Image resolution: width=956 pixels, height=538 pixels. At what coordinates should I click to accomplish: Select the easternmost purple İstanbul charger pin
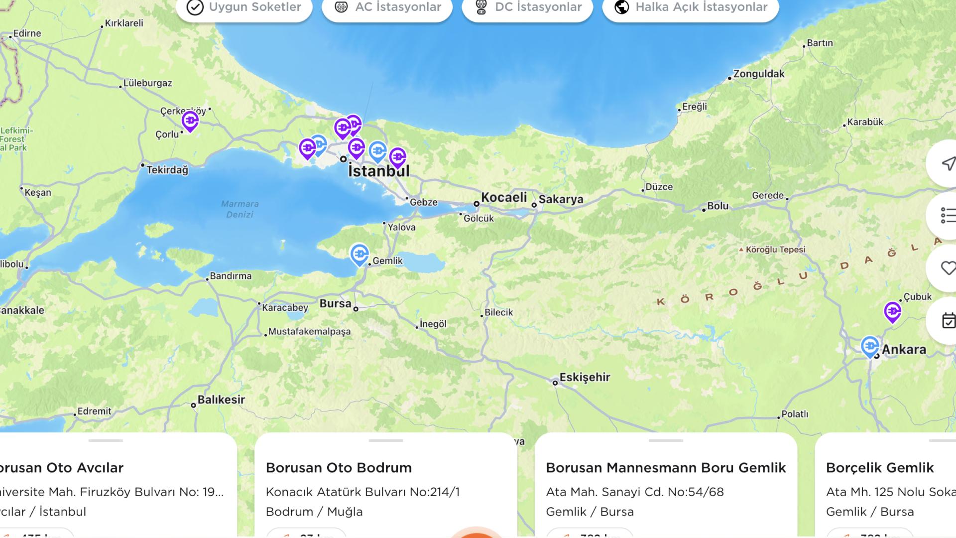pos(397,158)
